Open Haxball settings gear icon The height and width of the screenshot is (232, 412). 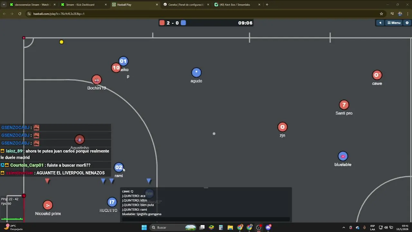[x=407, y=23]
